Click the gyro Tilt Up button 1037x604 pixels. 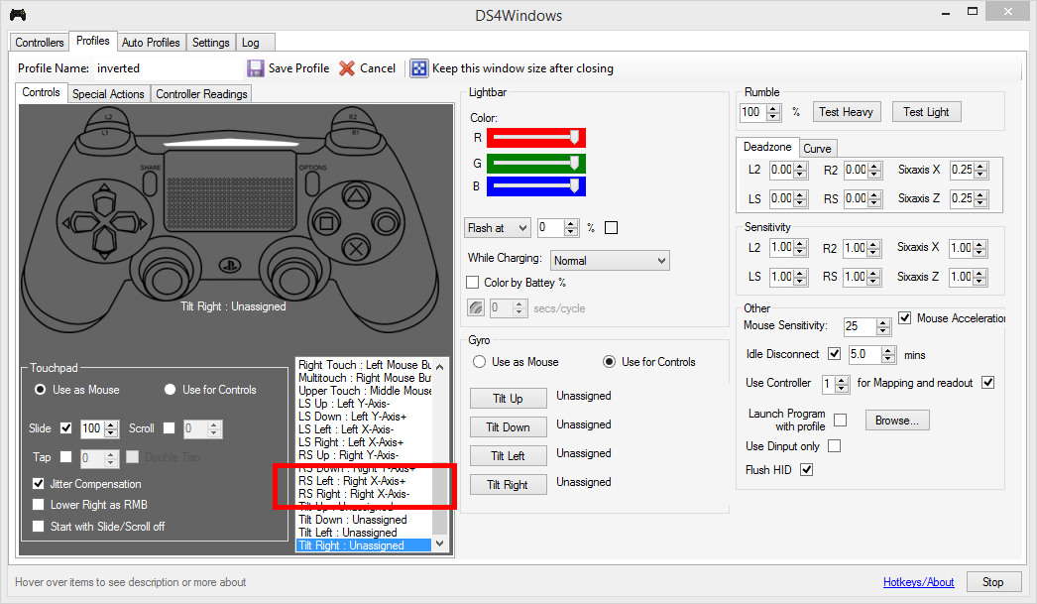pyautogui.click(x=508, y=399)
